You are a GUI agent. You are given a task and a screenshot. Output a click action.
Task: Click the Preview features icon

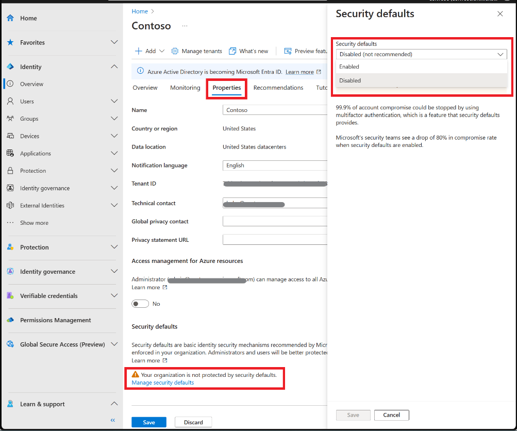[288, 51]
